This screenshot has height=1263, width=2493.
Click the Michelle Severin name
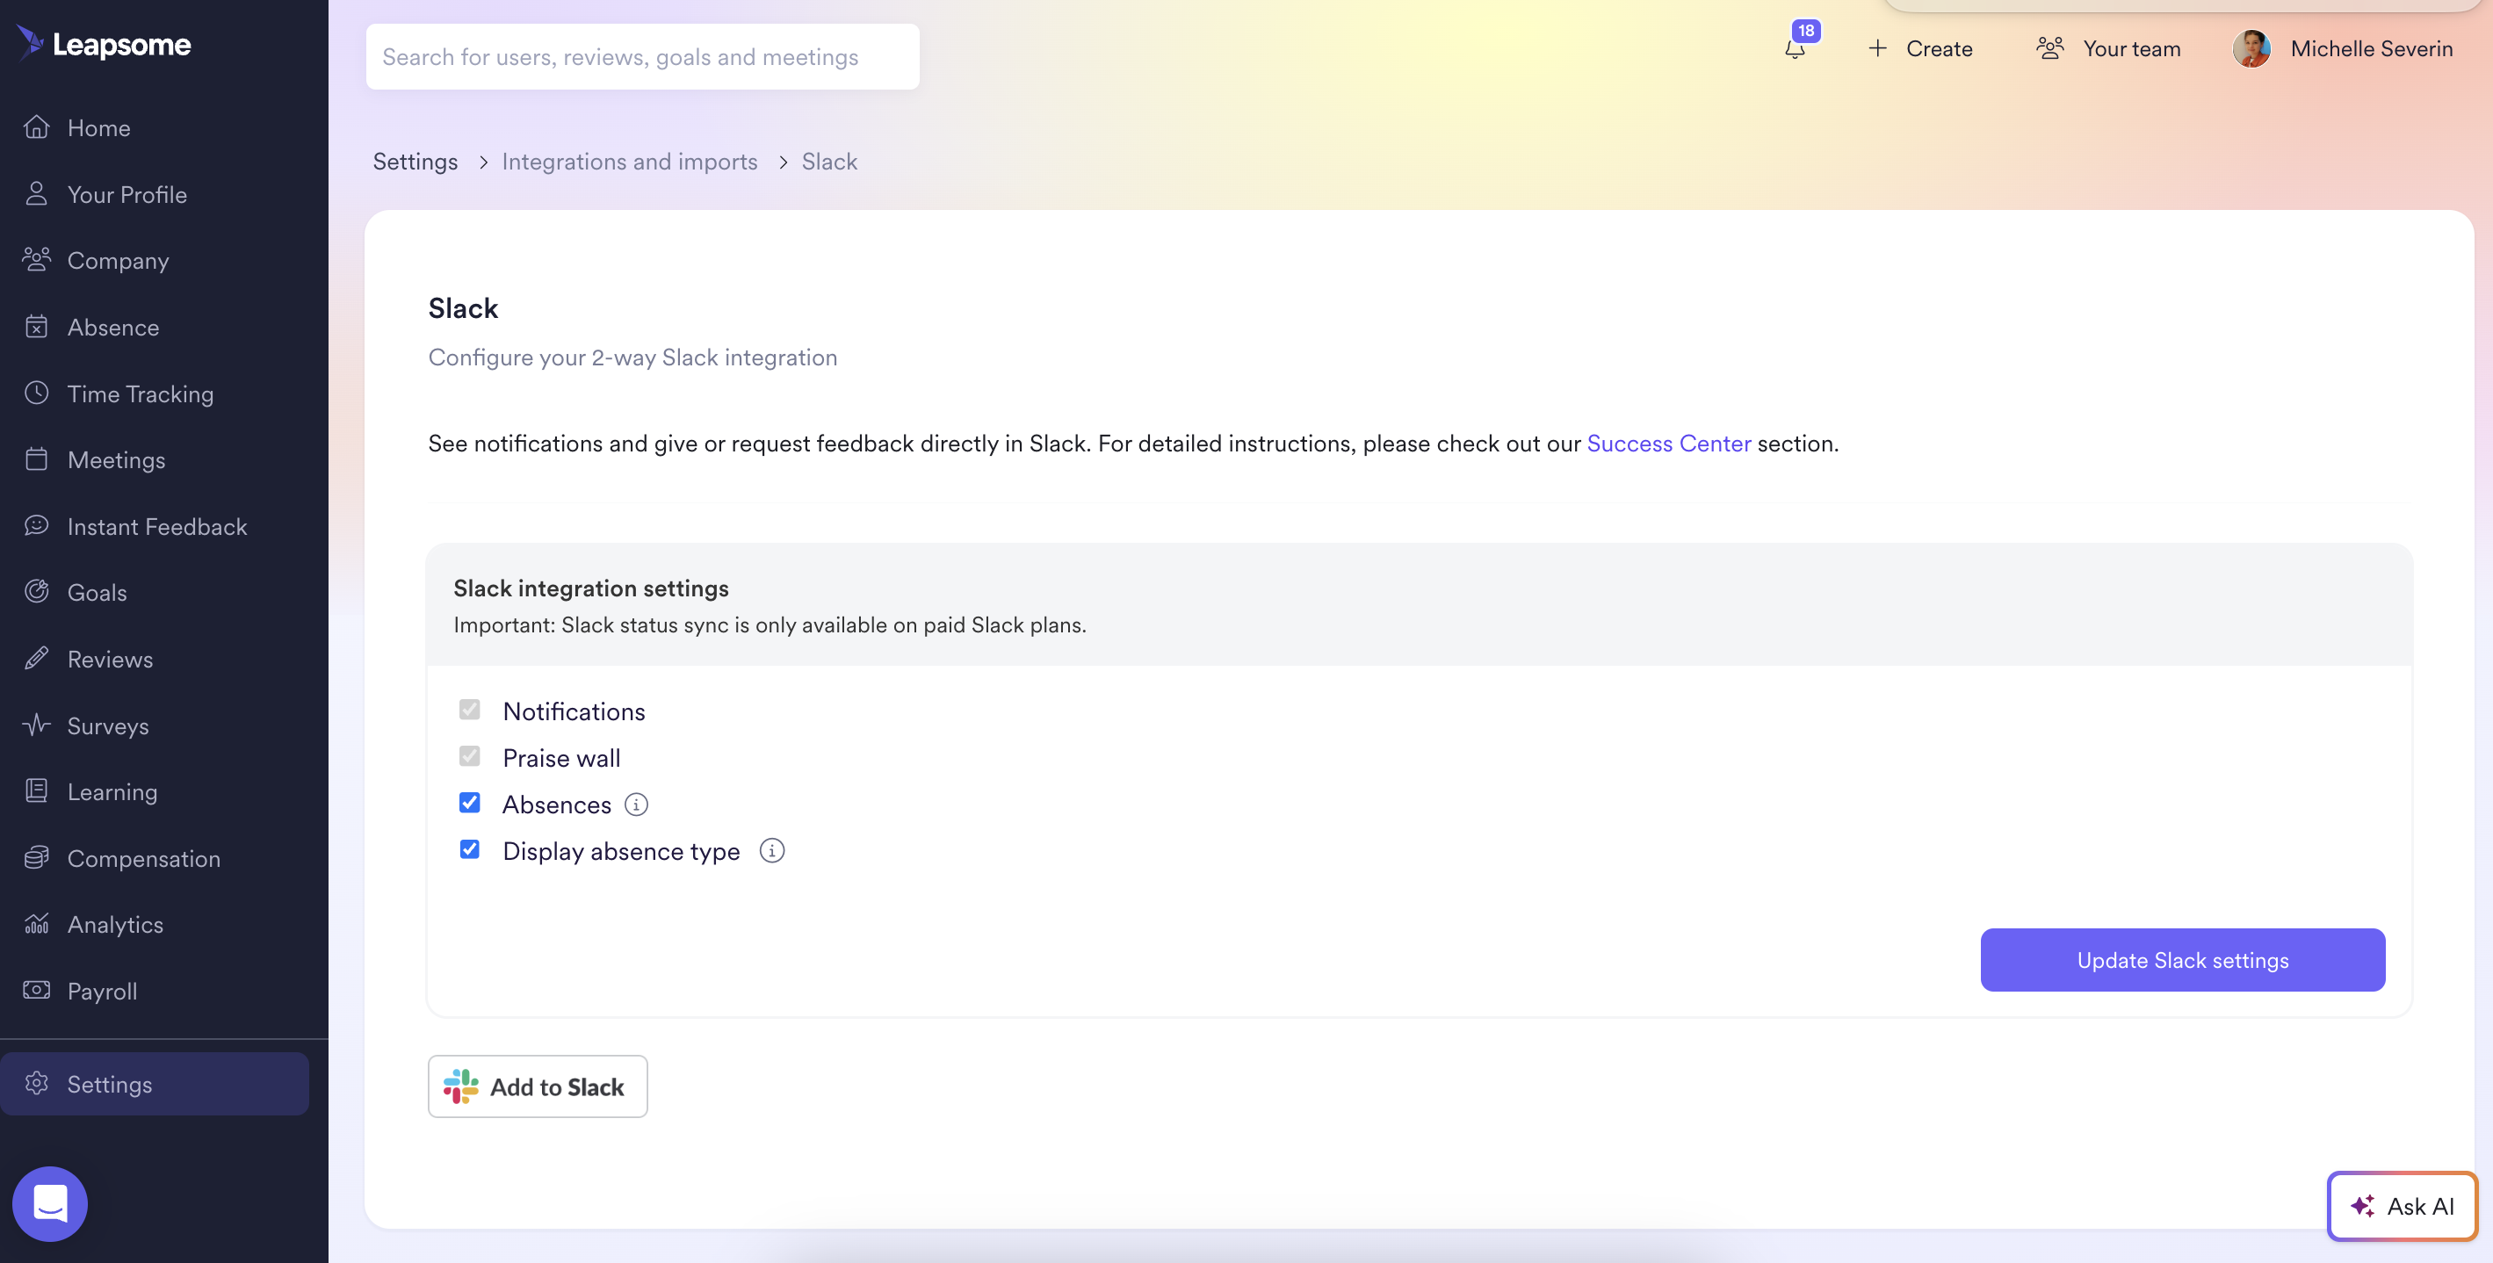click(2371, 48)
